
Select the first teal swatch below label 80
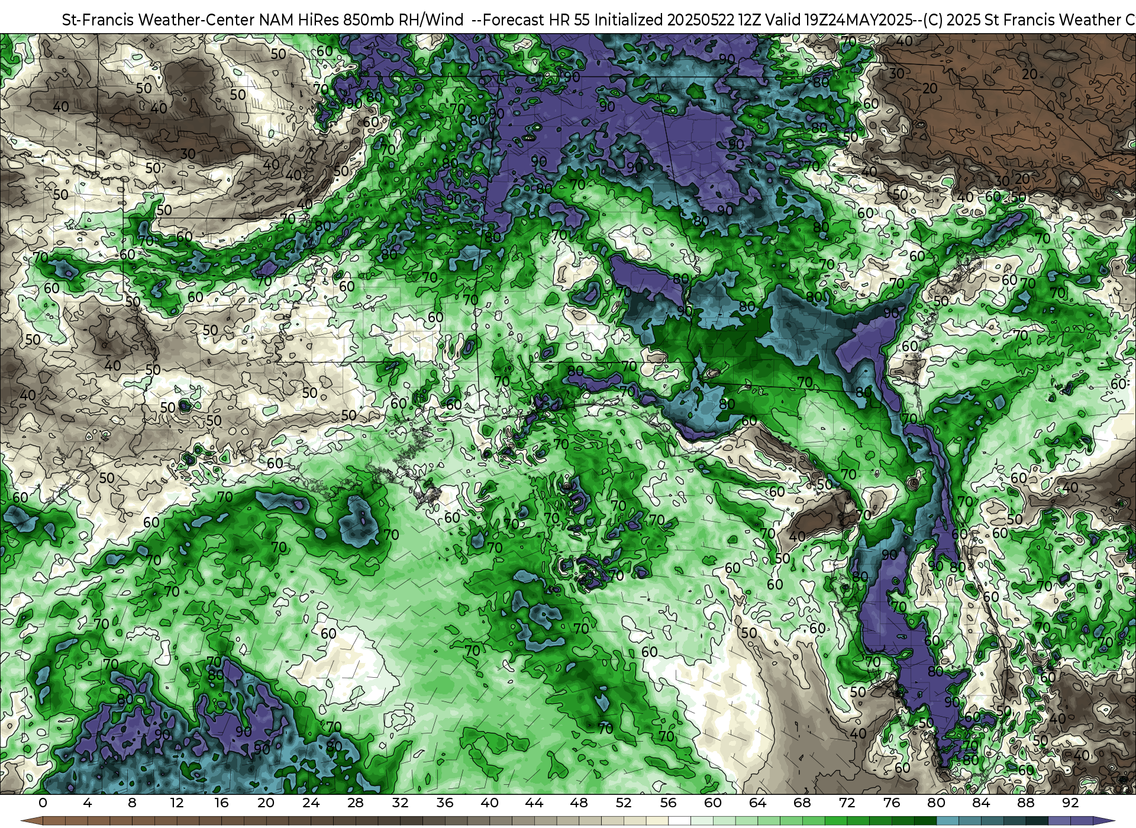(947, 821)
